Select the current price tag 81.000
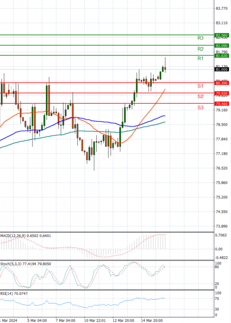The height and width of the screenshot is (323, 231). coord(222,69)
